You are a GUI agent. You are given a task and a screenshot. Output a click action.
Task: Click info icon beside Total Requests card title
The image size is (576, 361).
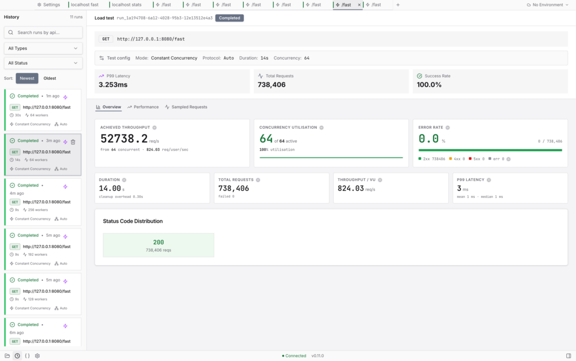click(258, 180)
